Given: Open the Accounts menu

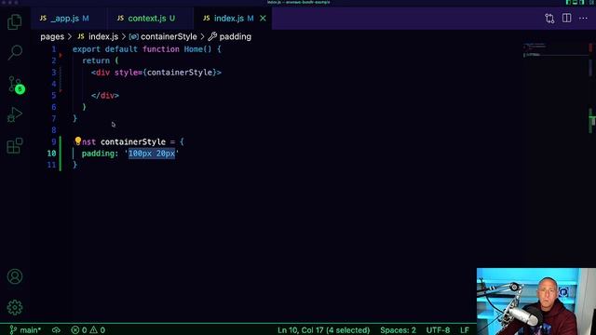Looking at the screenshot, I should click(15, 276).
